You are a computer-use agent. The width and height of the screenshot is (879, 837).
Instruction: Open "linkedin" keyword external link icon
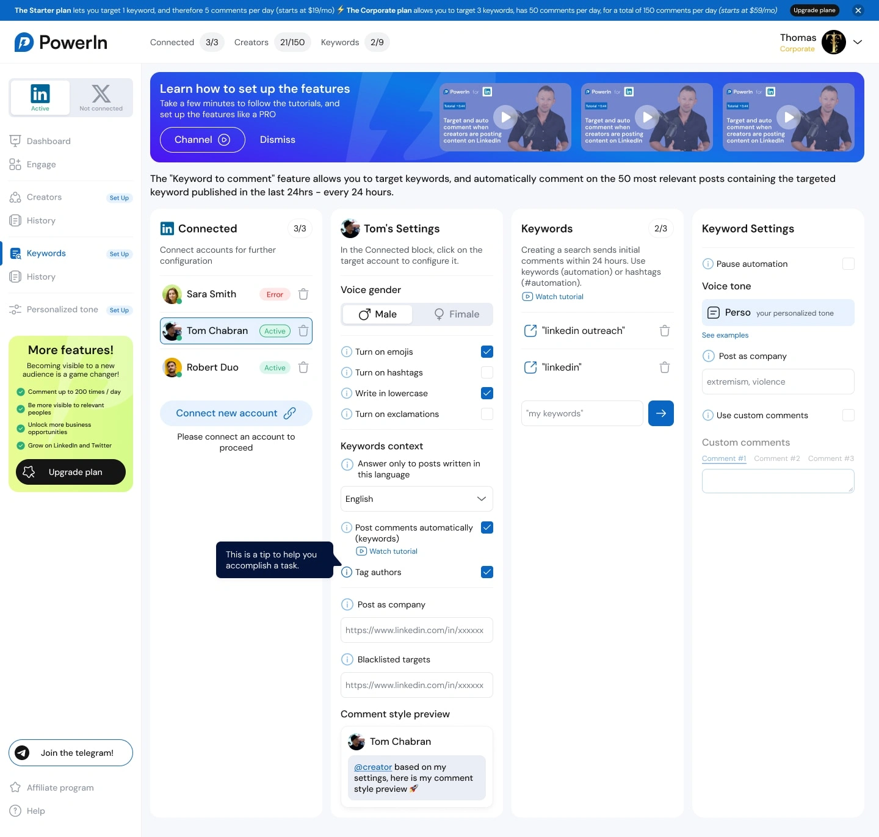530,368
